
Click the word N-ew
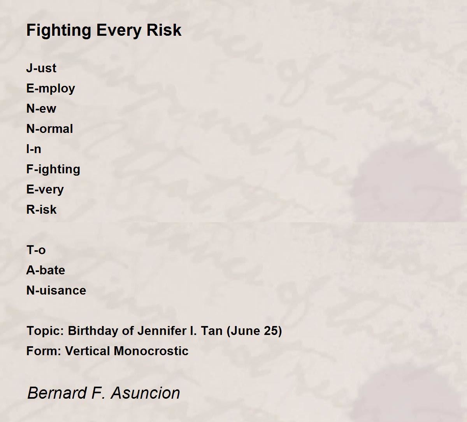pos(41,108)
